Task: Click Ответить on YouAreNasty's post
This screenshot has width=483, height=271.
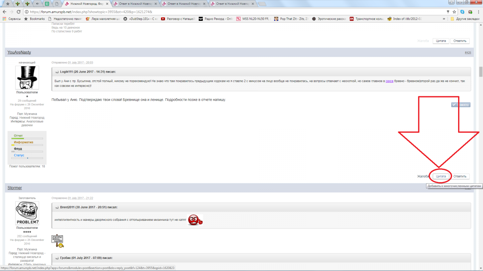Action: (460, 176)
